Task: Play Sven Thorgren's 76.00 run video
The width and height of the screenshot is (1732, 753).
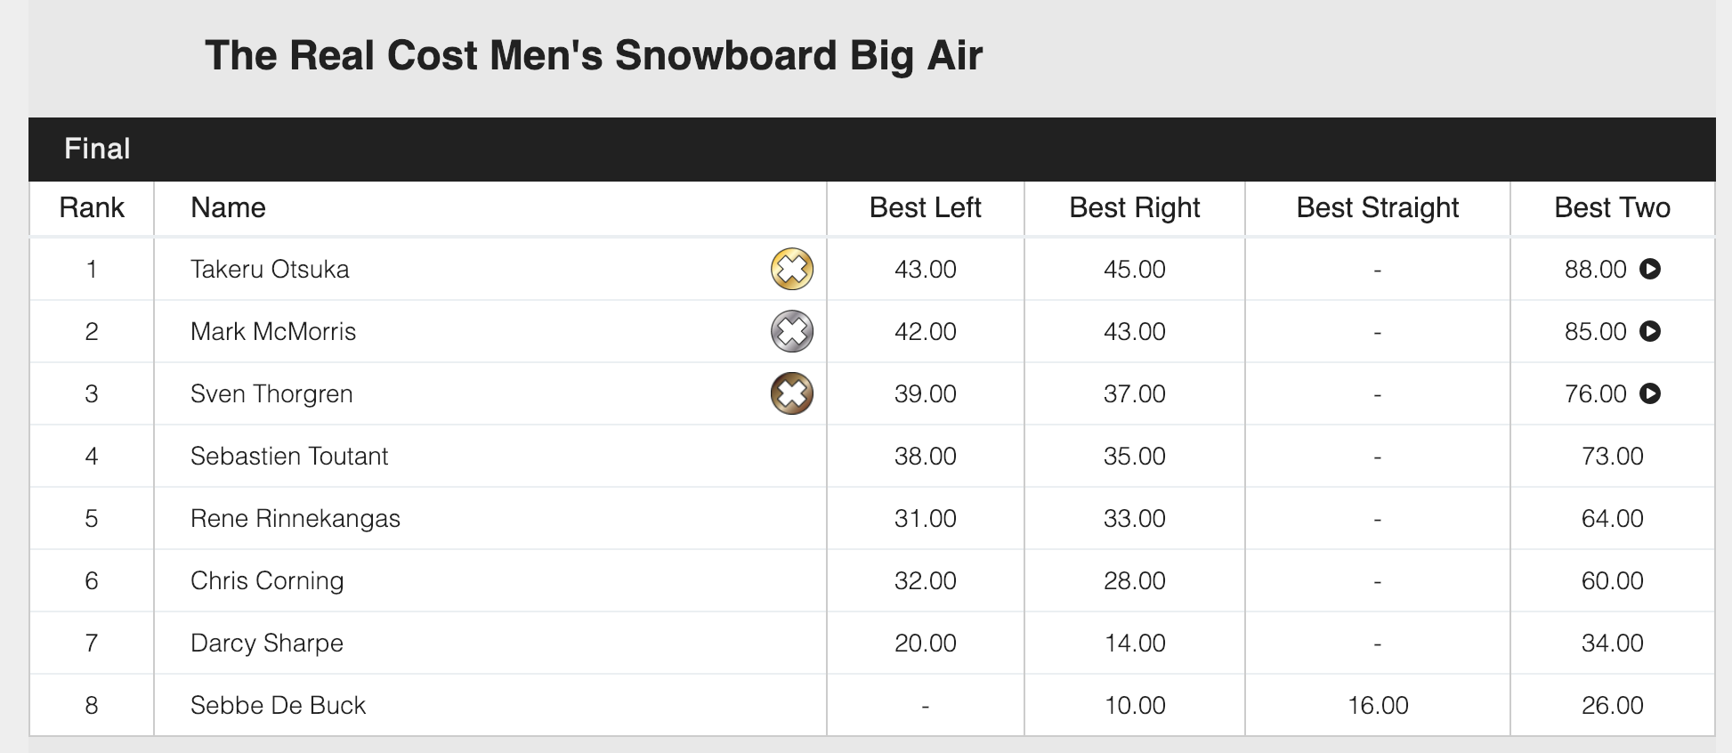Action: click(1650, 393)
